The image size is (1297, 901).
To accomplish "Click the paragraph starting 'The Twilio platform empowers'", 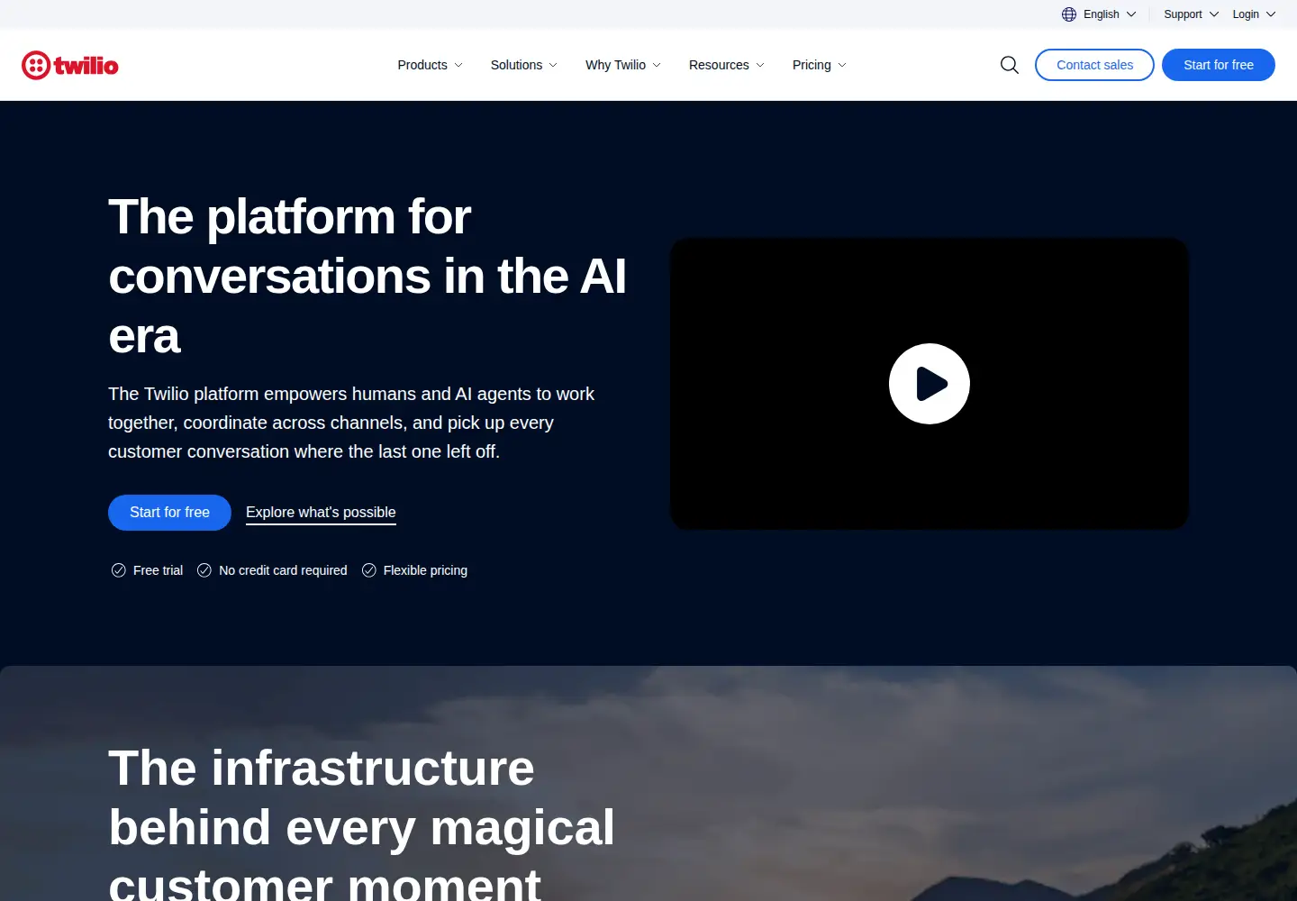I will [351, 423].
